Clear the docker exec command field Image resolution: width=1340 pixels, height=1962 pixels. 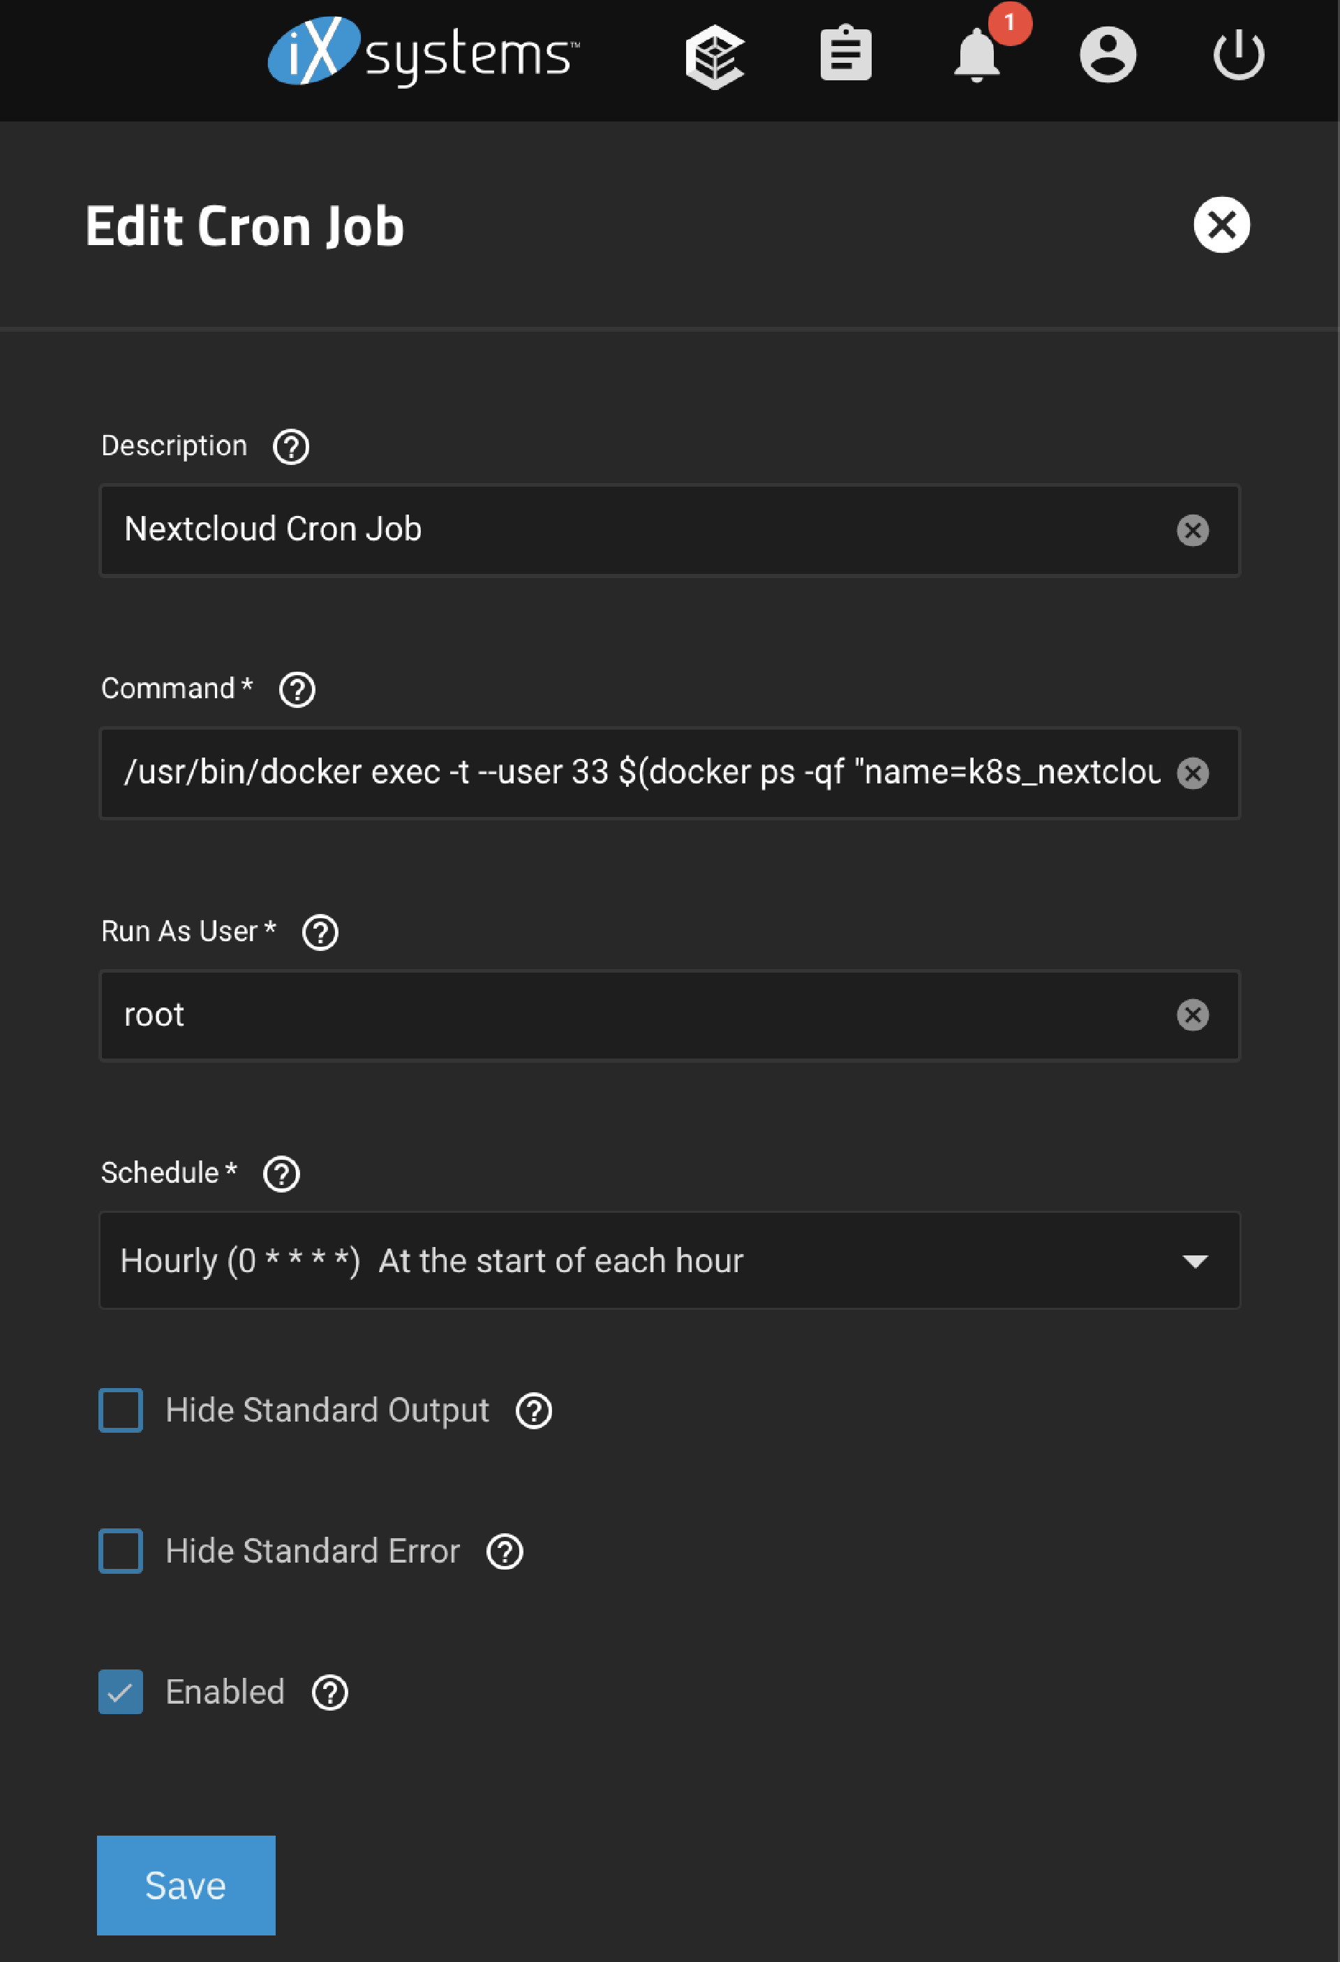point(1193,774)
